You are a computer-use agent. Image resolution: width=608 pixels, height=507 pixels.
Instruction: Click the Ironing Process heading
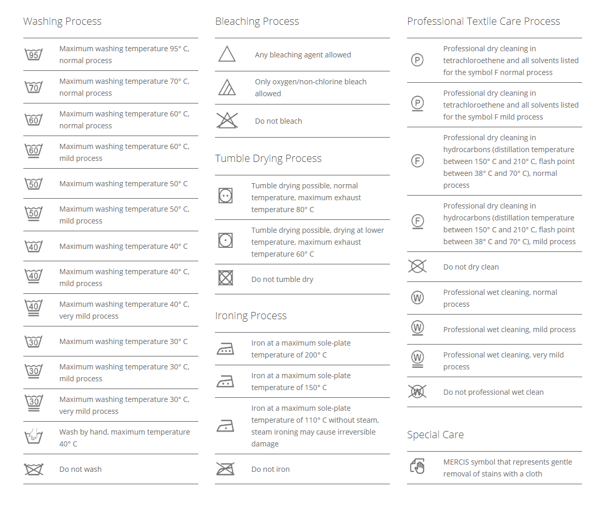(251, 316)
